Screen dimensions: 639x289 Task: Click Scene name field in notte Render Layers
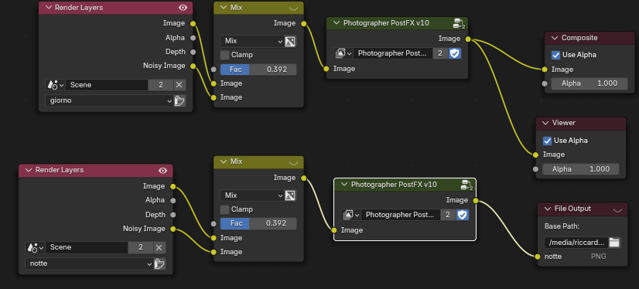tap(87, 247)
